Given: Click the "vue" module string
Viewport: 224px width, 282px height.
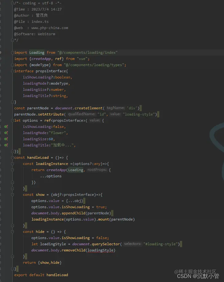Looking at the screenshot, I should click(82, 59).
